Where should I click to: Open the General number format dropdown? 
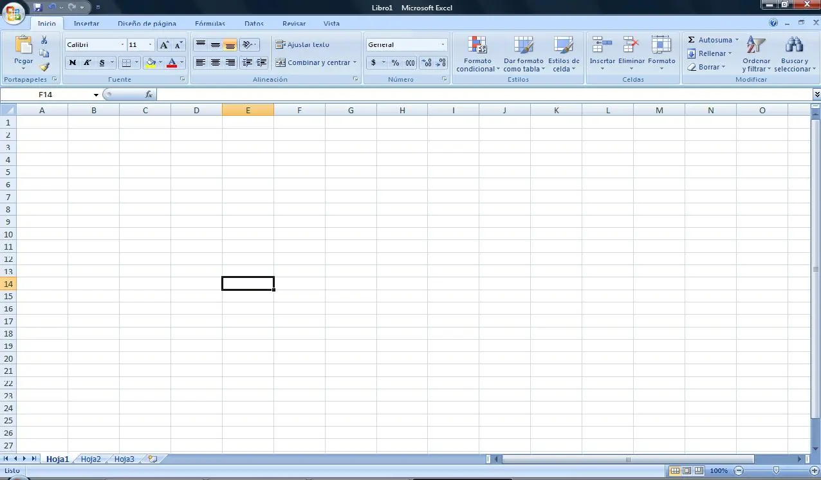443,45
